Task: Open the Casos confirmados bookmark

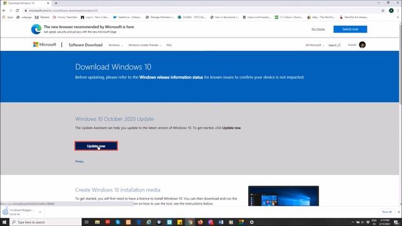Action: pos(256,17)
